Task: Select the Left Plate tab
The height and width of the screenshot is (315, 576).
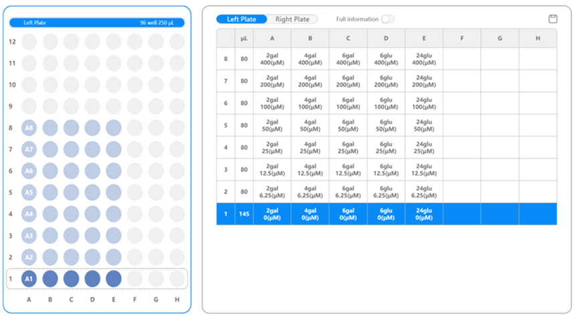Action: (241, 19)
